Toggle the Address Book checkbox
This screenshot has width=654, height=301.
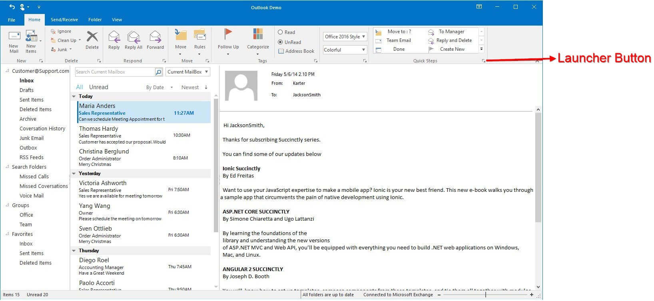pyautogui.click(x=281, y=51)
